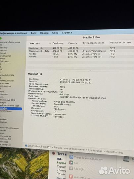The width and height of the screenshot is (134, 179).
Task: Toggle sort arrow on Имя тома column
Action: point(50,43)
